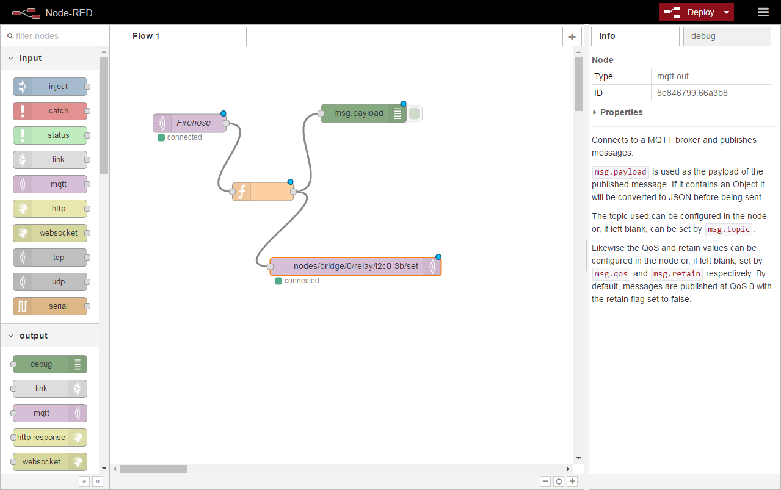
Task: Reset canvas zoom level
Action: tap(559, 481)
